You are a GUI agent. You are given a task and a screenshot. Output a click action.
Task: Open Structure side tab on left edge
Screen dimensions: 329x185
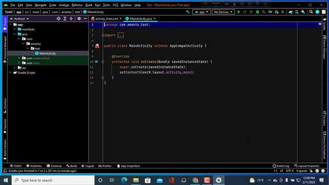5,106
